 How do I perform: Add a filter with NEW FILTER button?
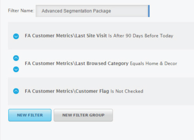click(30, 115)
